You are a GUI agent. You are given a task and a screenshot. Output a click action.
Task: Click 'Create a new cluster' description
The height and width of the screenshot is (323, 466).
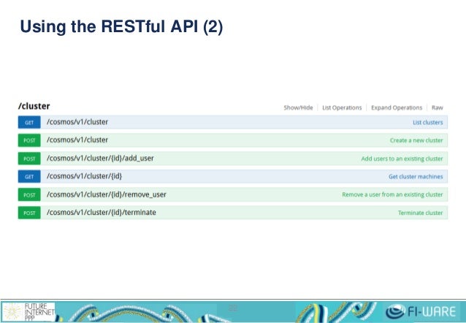pyautogui.click(x=416, y=140)
